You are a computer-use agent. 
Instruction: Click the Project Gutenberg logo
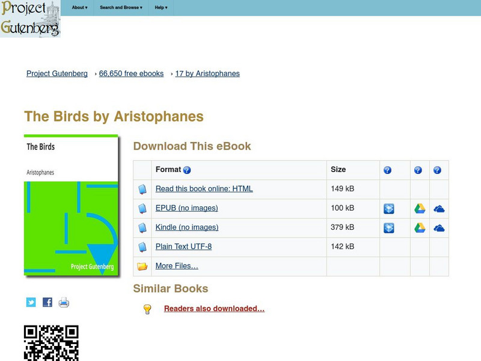[x=30, y=19]
